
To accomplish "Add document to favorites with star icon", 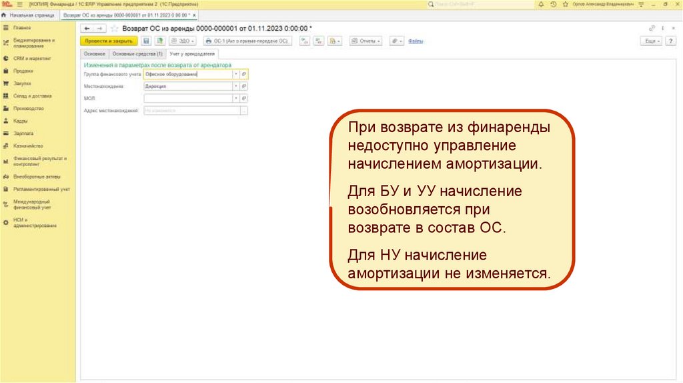I will tap(114, 29).
